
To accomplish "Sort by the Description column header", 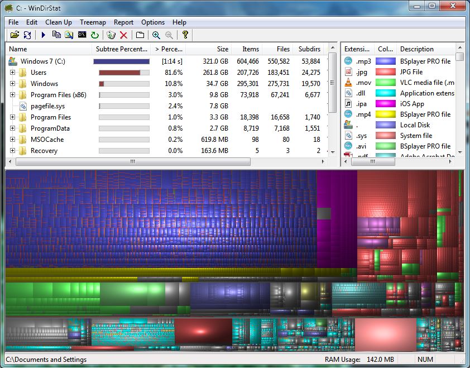I will (426, 49).
